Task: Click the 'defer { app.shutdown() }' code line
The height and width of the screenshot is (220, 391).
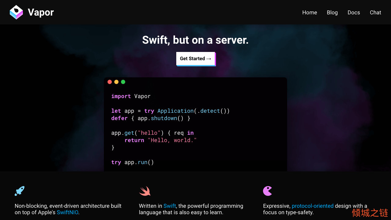Action: point(151,118)
